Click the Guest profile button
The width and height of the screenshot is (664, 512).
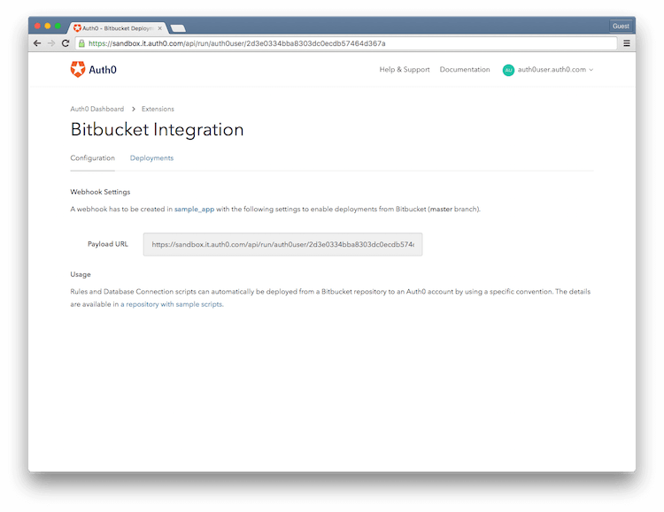(621, 26)
